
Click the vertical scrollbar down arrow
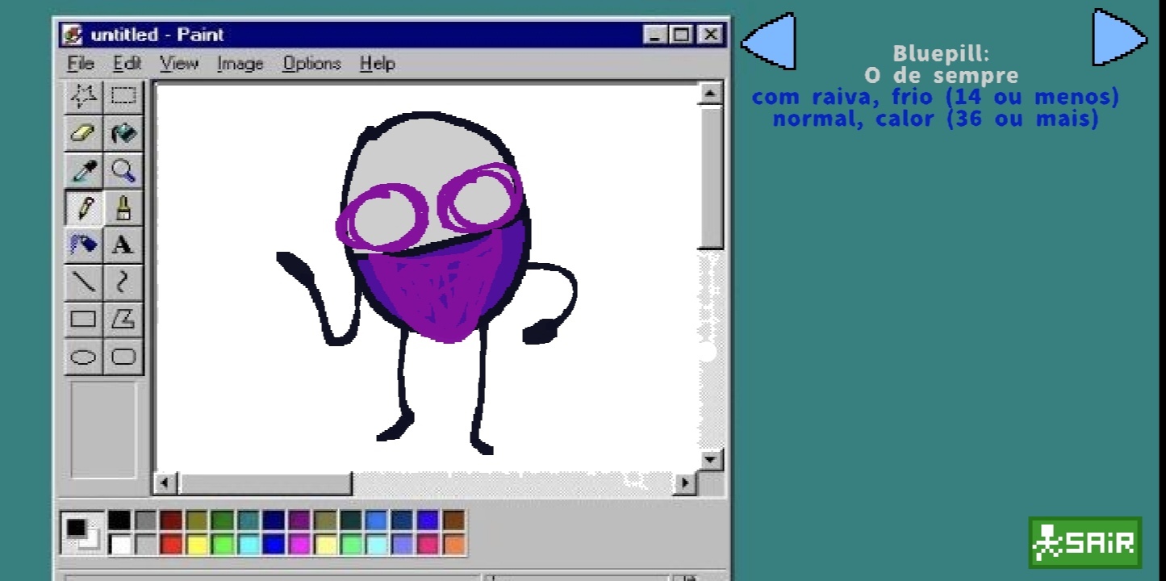point(710,459)
